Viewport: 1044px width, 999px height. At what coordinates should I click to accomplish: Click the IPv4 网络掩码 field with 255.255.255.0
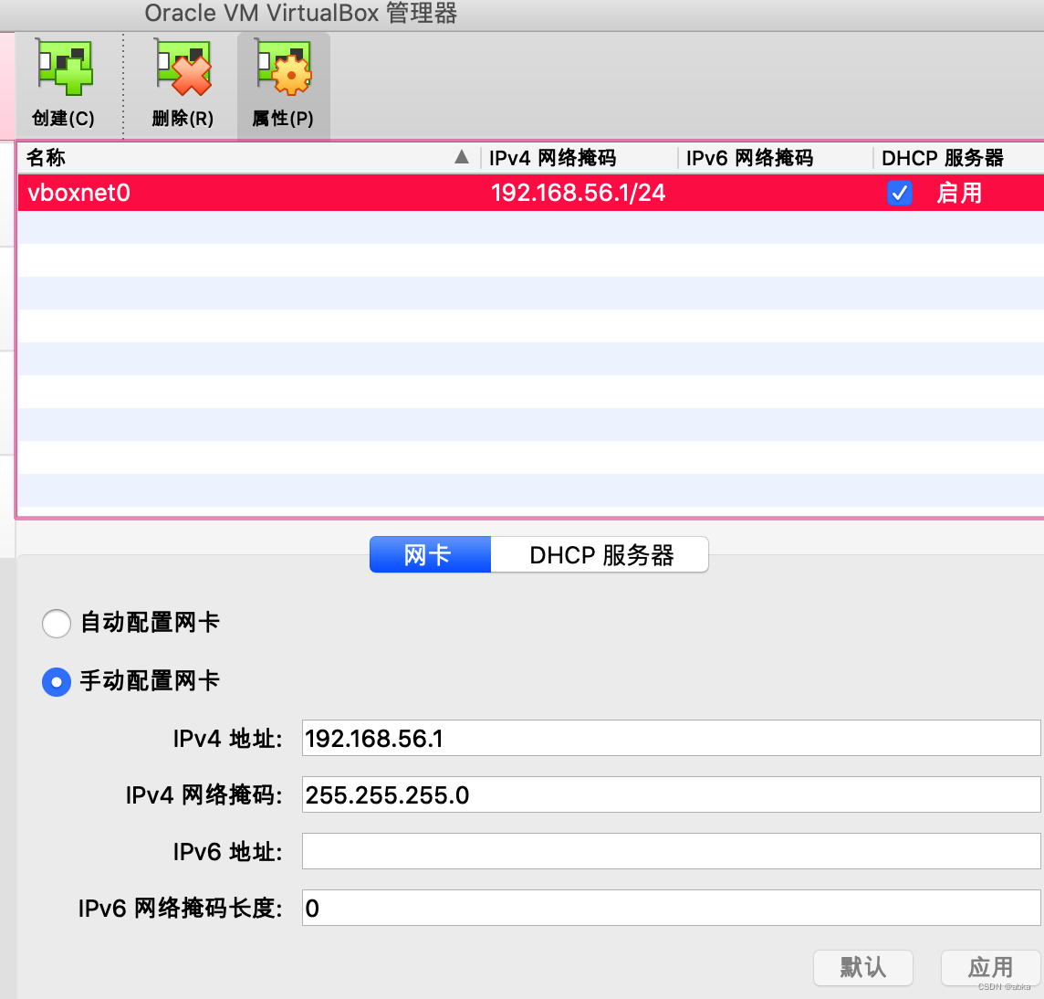coord(671,794)
